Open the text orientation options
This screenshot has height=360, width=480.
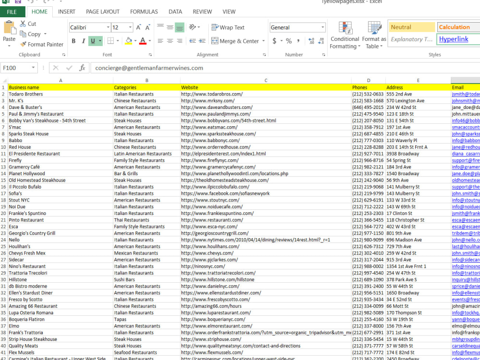tap(194, 27)
